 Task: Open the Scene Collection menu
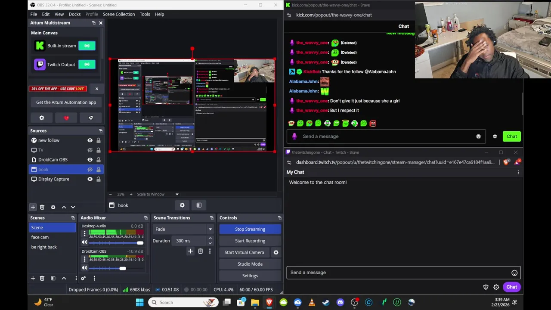[119, 14]
